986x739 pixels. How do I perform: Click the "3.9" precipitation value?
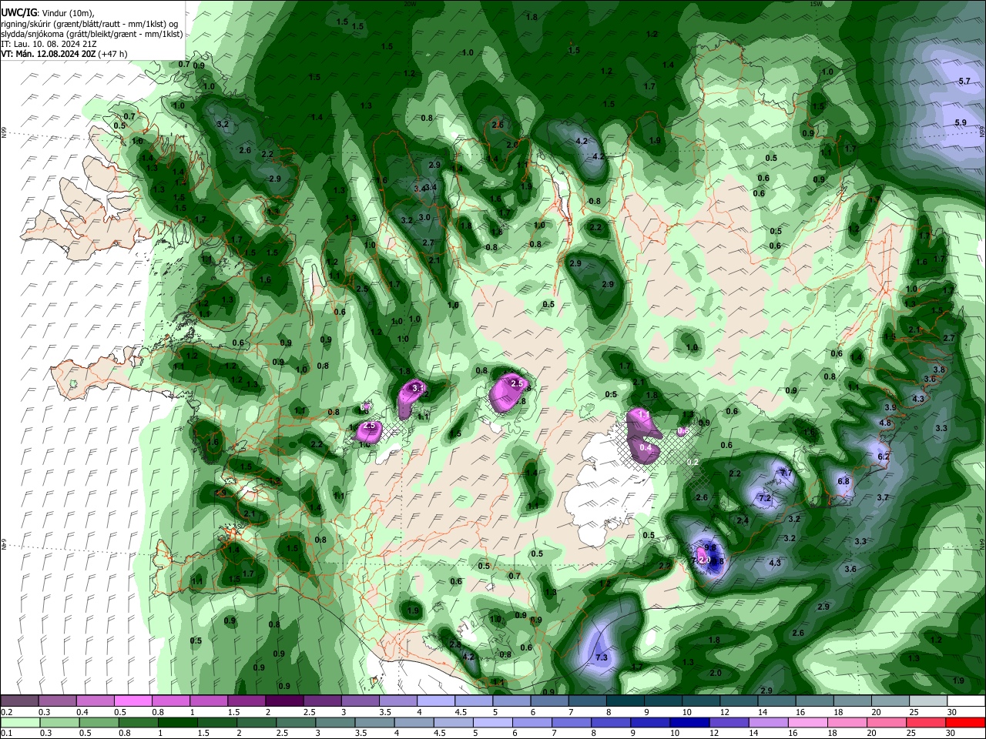point(890,406)
